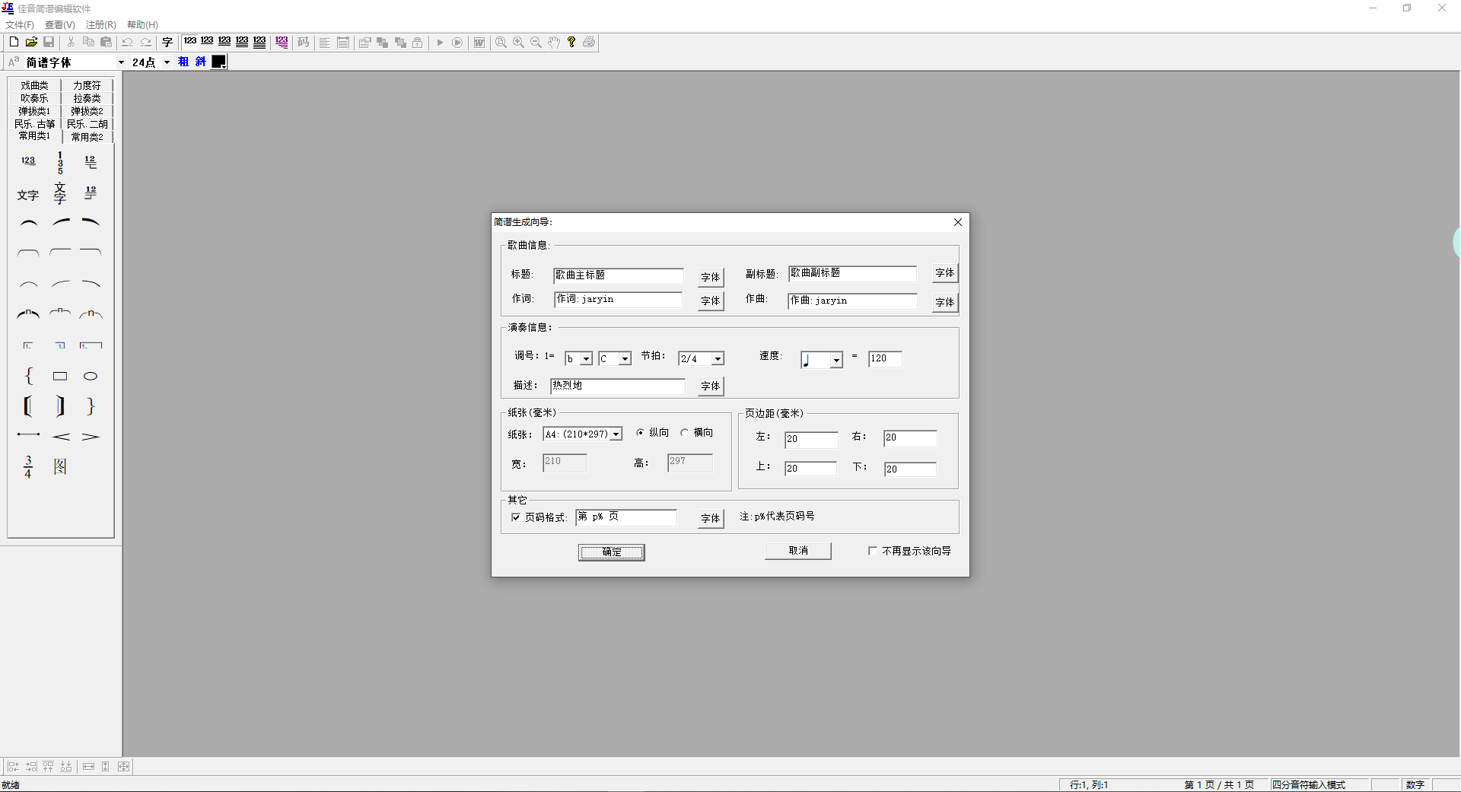Switch to the 吹奏乐 symbol tab
The image size is (1461, 792).
(x=34, y=98)
